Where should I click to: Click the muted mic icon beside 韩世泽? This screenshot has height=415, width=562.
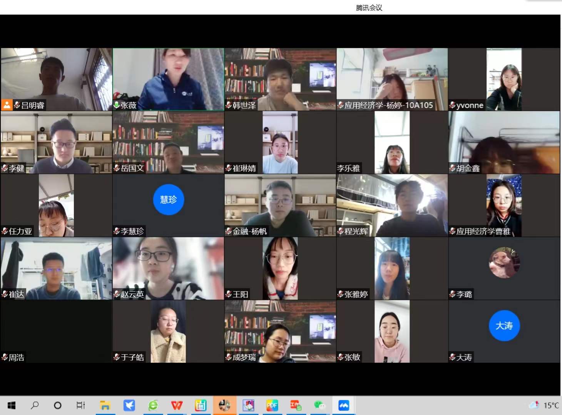click(x=229, y=105)
